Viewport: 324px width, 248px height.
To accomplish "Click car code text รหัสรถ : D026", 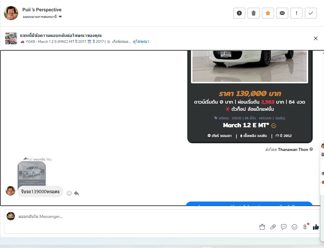I will coord(228,118).
